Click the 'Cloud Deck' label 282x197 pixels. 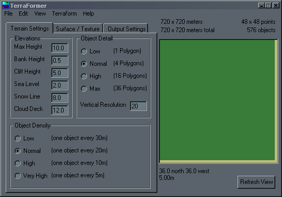[28, 109]
